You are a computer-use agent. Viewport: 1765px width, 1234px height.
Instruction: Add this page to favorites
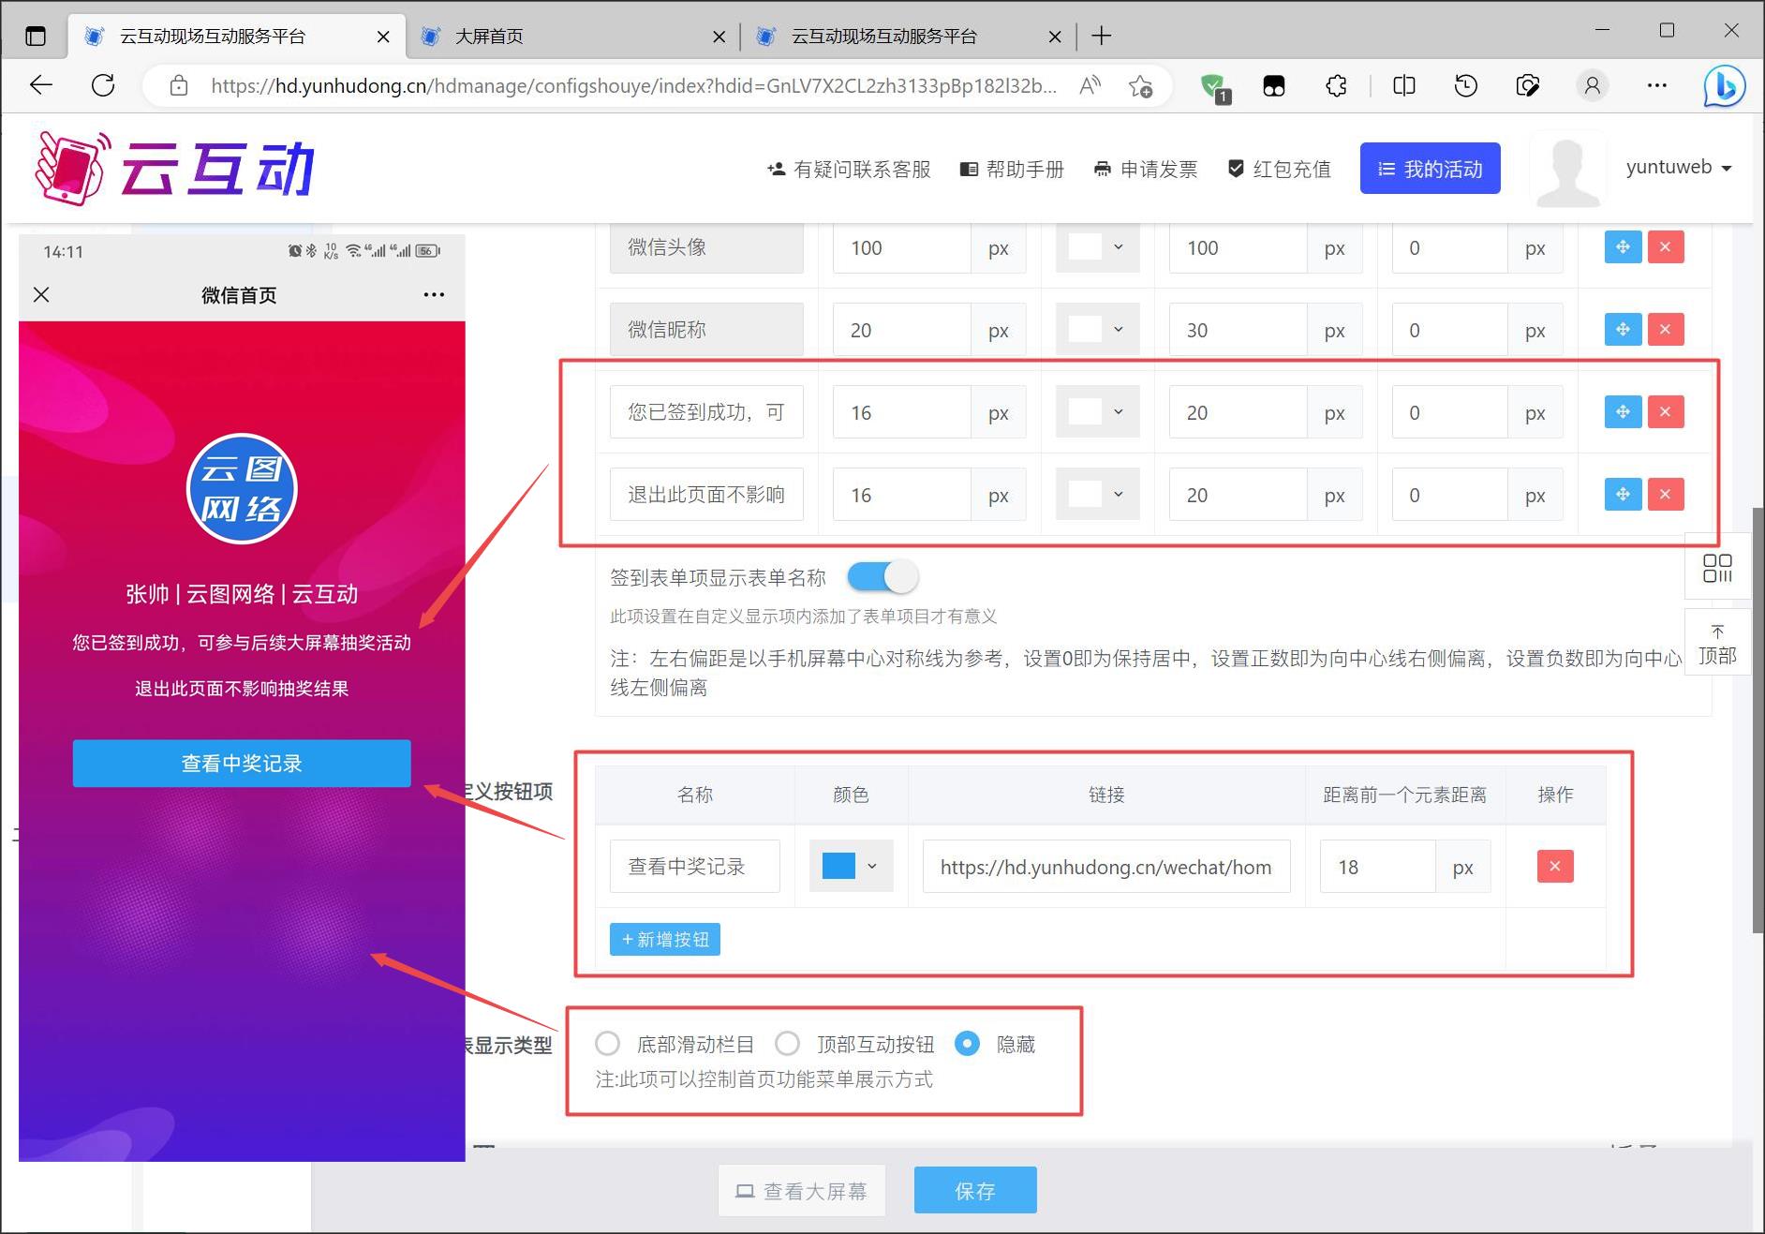[1141, 86]
